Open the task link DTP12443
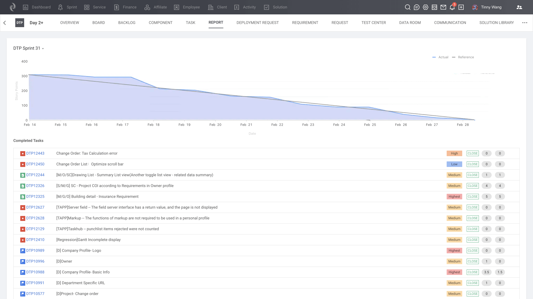533x299 pixels. tap(35, 153)
